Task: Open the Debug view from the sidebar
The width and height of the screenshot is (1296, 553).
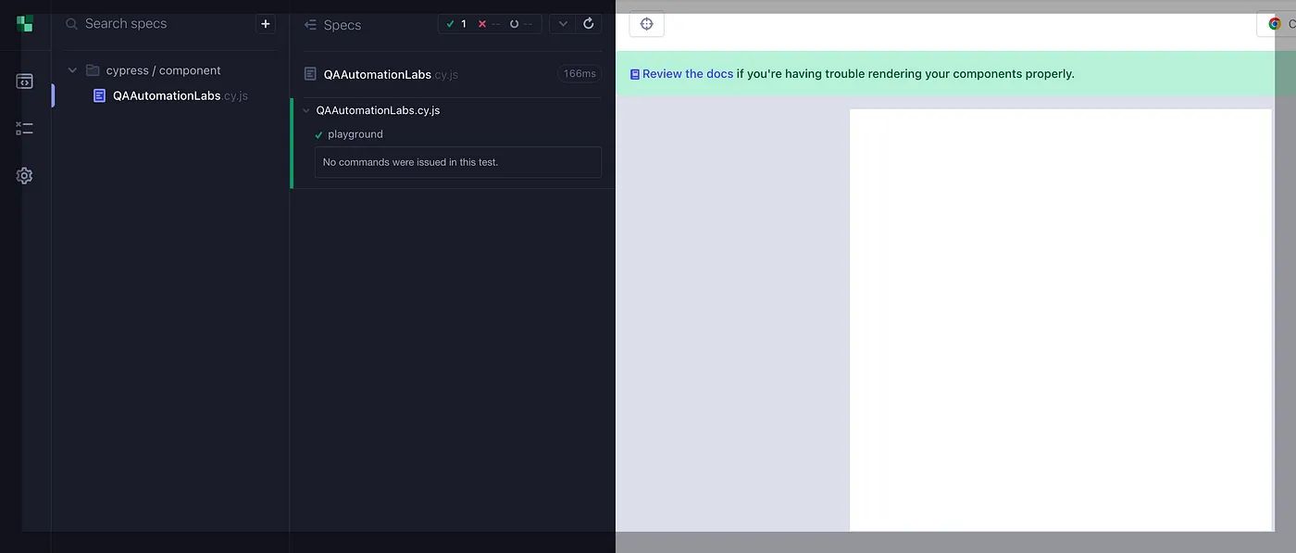Action: point(23,127)
